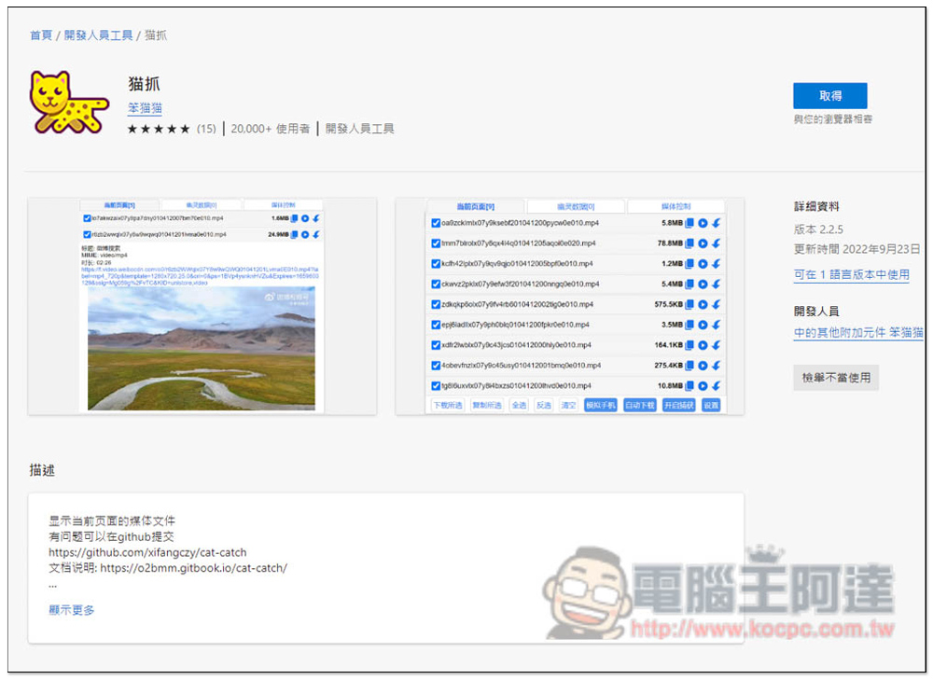933x680 pixels.
Task: Click the download arrow for the 10.8MB file
Action: 716,385
